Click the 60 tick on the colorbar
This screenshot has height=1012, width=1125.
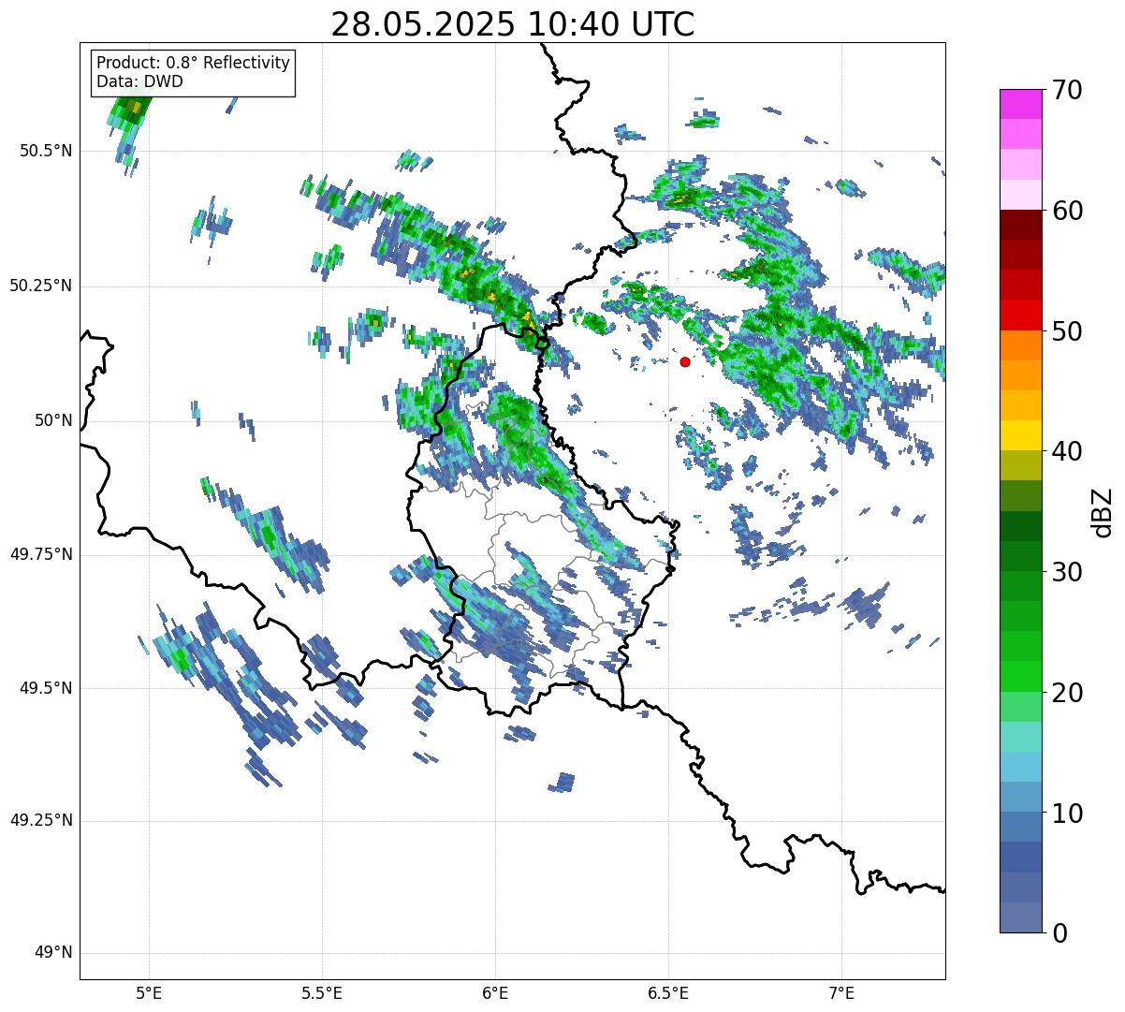tap(1066, 211)
